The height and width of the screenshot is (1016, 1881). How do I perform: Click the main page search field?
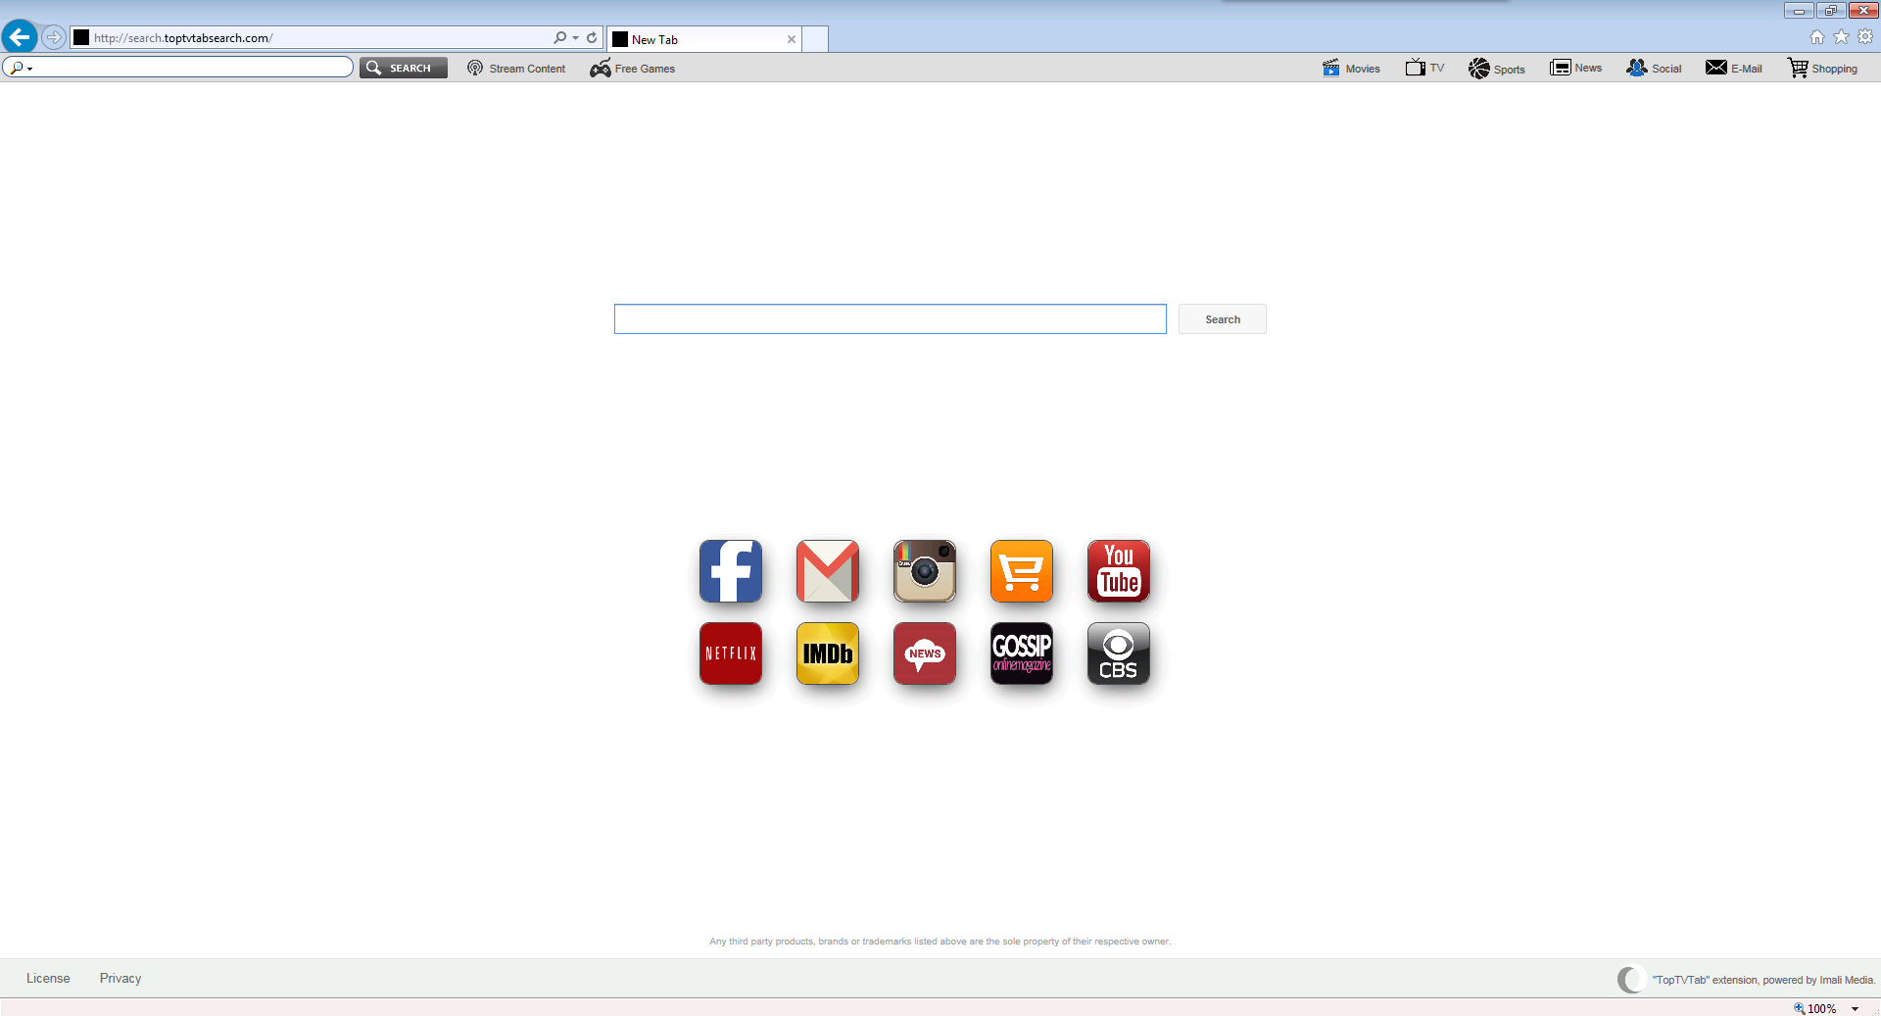(x=891, y=319)
